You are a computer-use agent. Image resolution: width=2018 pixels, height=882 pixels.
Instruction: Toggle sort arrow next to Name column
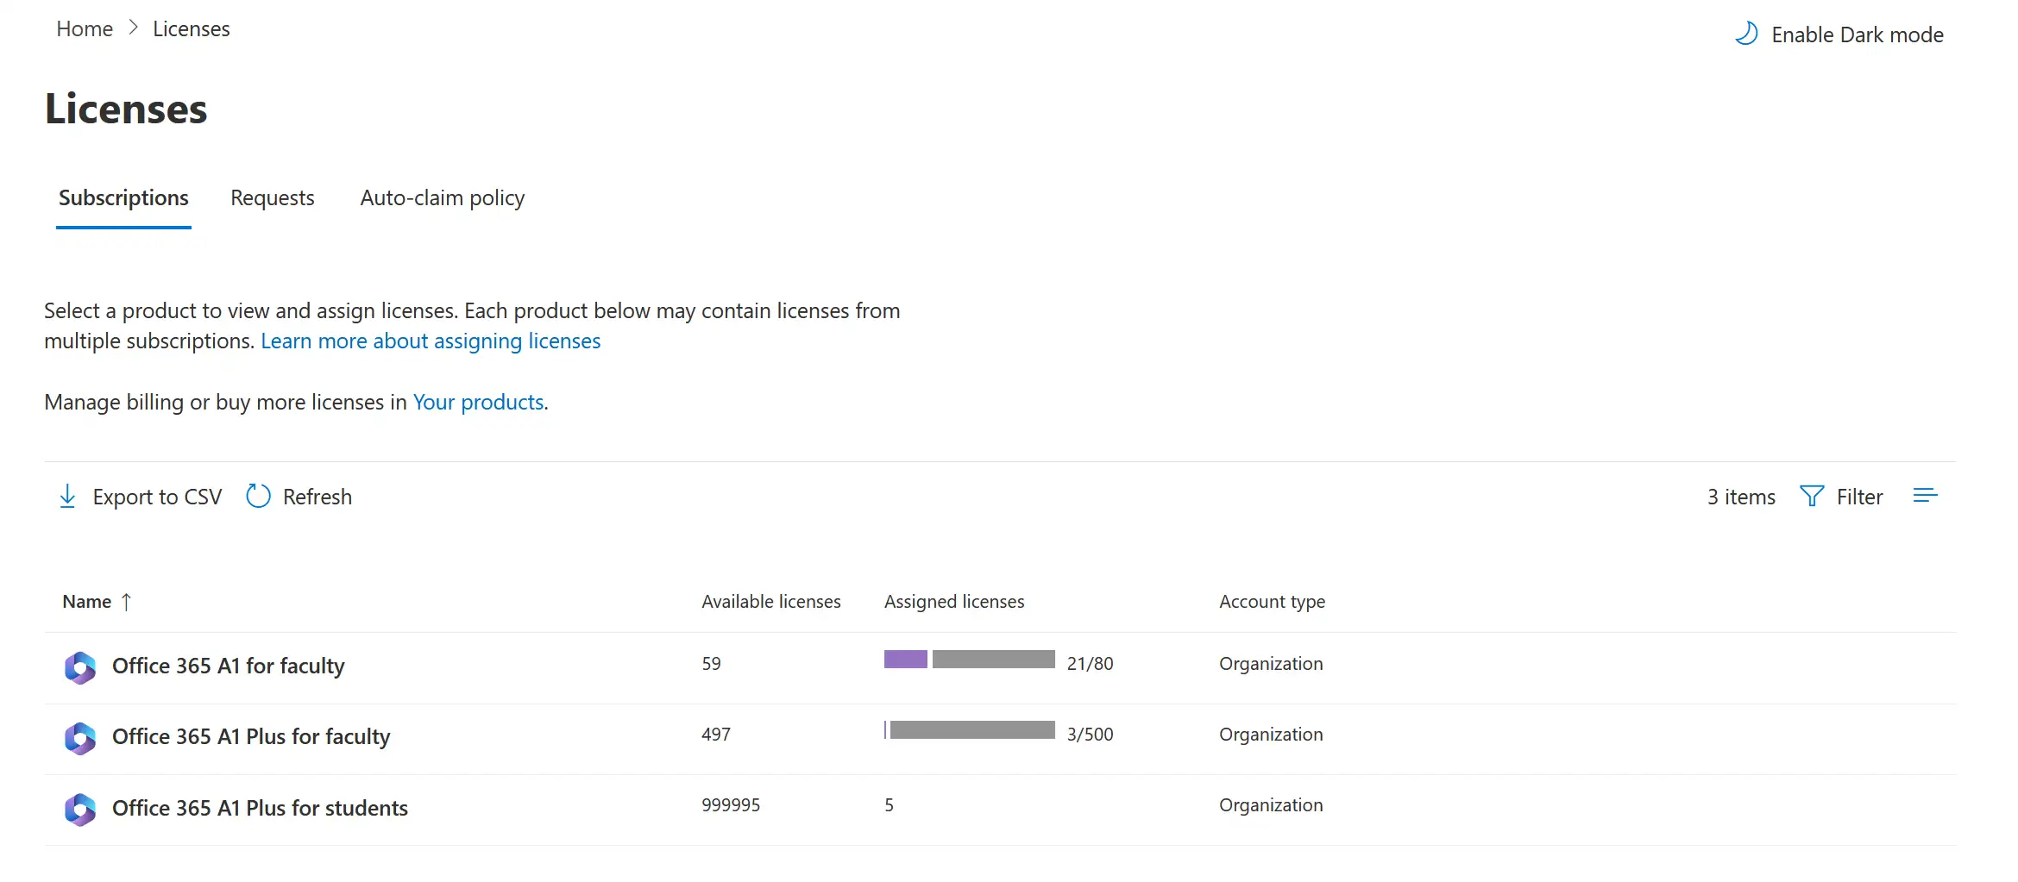point(127,602)
